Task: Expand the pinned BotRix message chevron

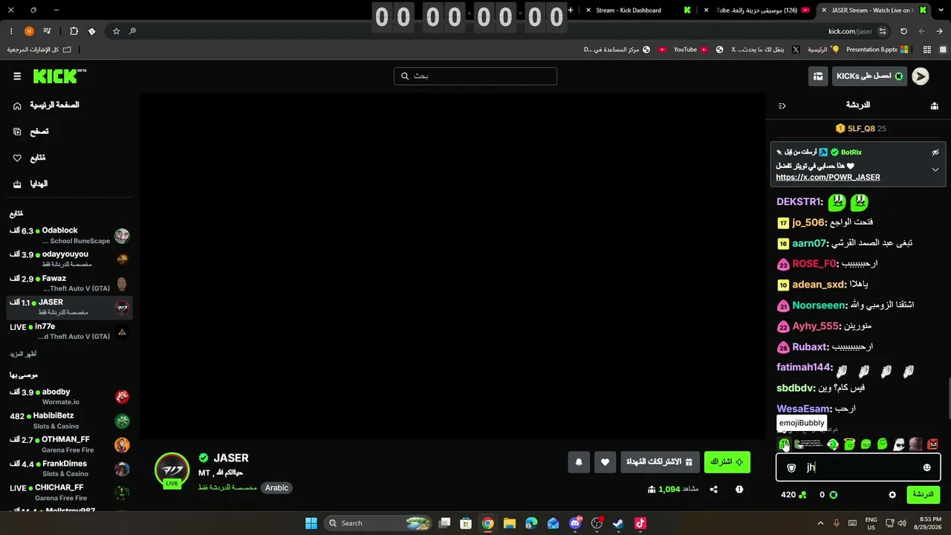Action: 935,169
